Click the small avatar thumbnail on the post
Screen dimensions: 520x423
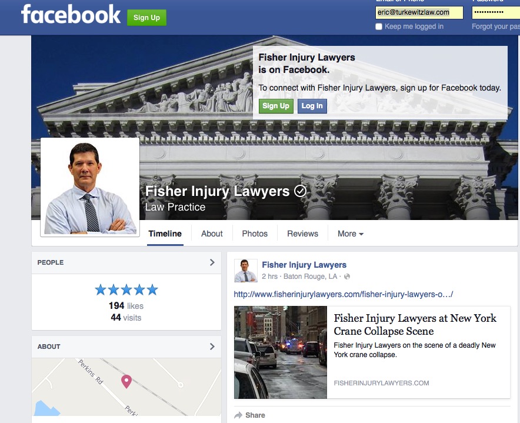[246, 271]
